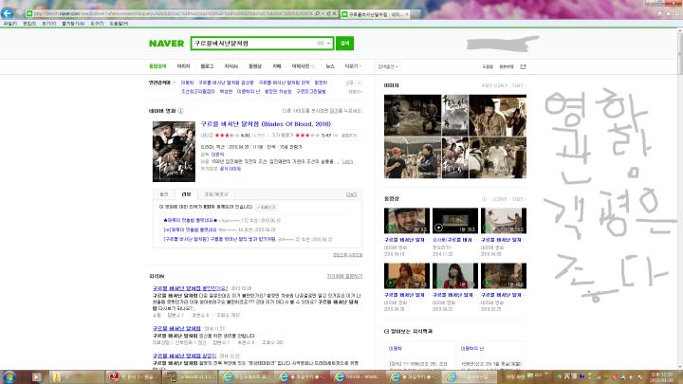Open the movie poster thumbnail
Image resolution: width=683 pixels, height=384 pixels.
(x=174, y=152)
